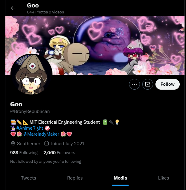Click the calendar icon beside Joined July 2021
The height and width of the screenshot is (190, 186).
(x=46, y=143)
